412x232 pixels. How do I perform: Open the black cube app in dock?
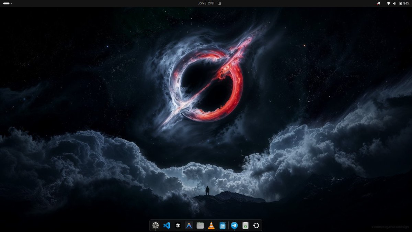(178, 225)
